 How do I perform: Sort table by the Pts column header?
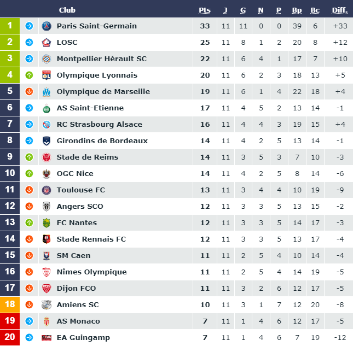(205, 10)
